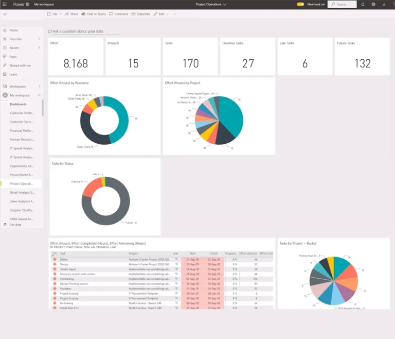Open the settings gear icon
Image resolution: width=395 pixels, height=339 pixels.
(x=373, y=4)
